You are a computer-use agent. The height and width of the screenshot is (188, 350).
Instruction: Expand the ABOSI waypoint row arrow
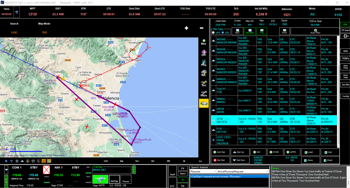click(214, 110)
